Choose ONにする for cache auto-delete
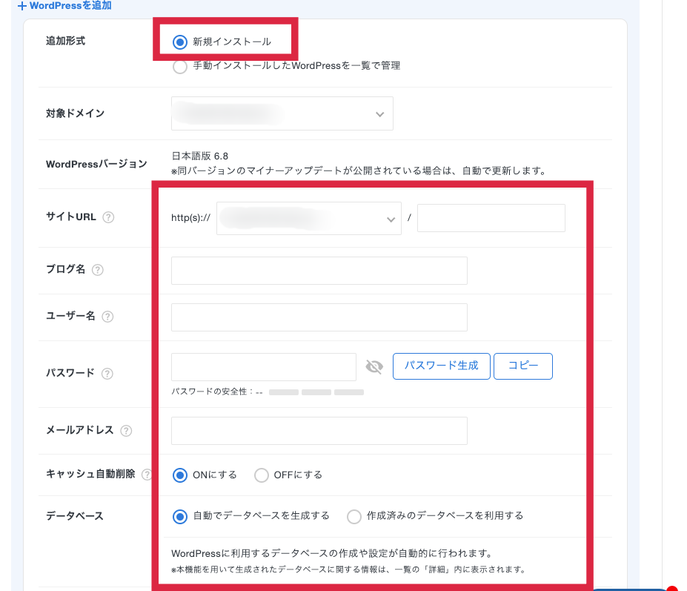 (x=179, y=475)
